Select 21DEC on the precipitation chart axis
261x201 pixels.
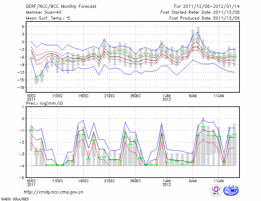coord(109,180)
